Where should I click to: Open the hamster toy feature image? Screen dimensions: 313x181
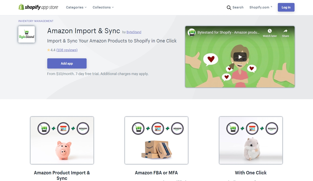(x=251, y=140)
